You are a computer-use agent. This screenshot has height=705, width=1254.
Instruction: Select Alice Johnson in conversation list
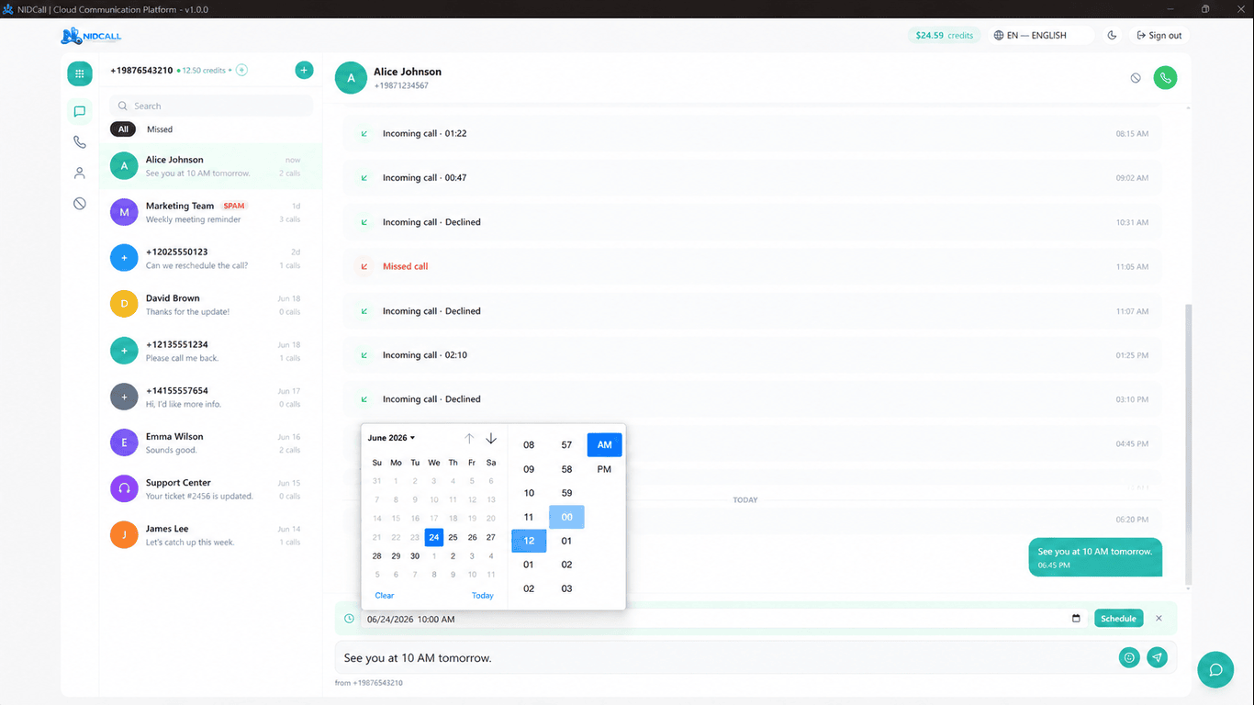211,166
